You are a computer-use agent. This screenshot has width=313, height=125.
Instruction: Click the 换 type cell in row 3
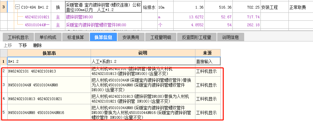pos(58,7)
